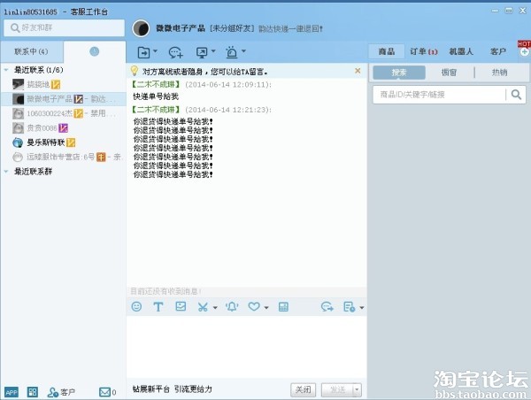Screen dimensions: 531x400
Task: Click the 【二木不成琳】 12:09:11 sender name
Action: [156, 84]
